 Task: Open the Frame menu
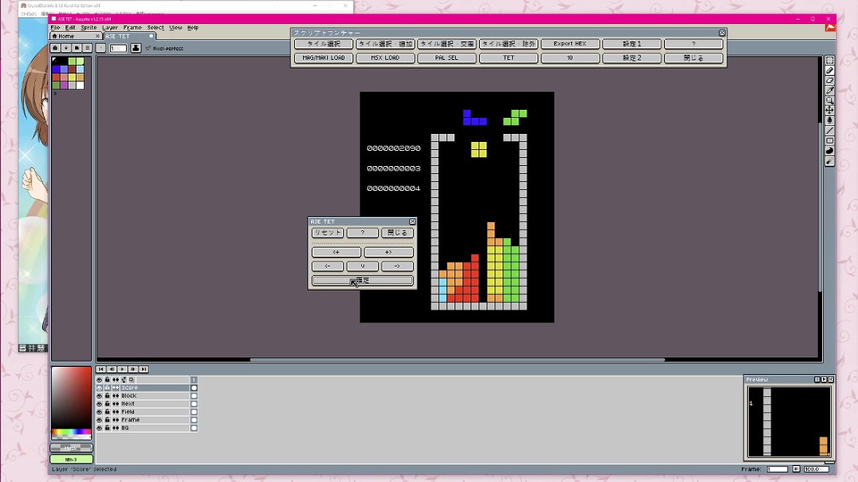pyautogui.click(x=132, y=28)
